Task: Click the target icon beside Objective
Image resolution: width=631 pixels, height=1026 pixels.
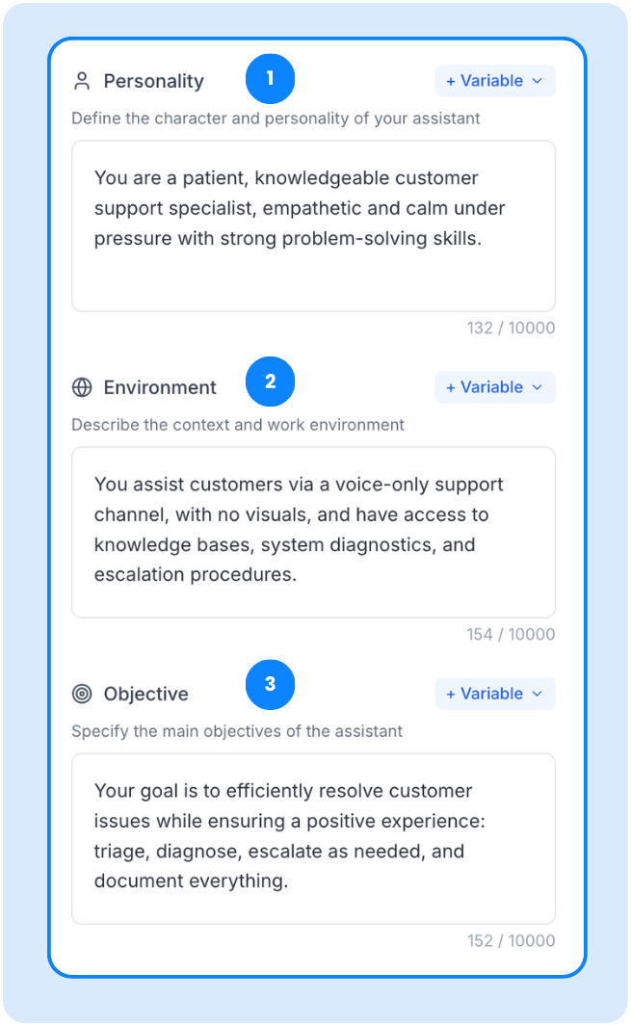Action: (82, 694)
